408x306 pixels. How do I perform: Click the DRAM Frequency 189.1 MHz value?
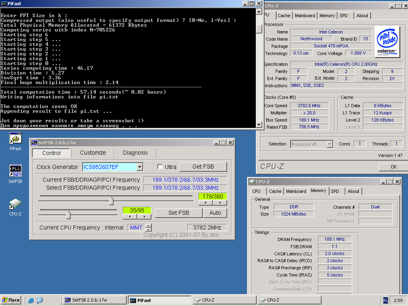(335, 239)
